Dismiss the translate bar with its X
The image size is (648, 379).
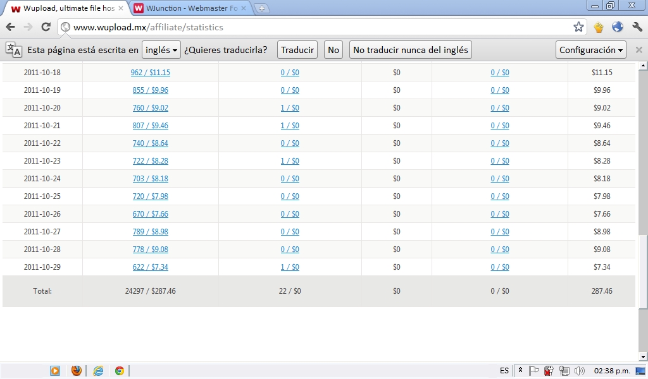tap(639, 50)
